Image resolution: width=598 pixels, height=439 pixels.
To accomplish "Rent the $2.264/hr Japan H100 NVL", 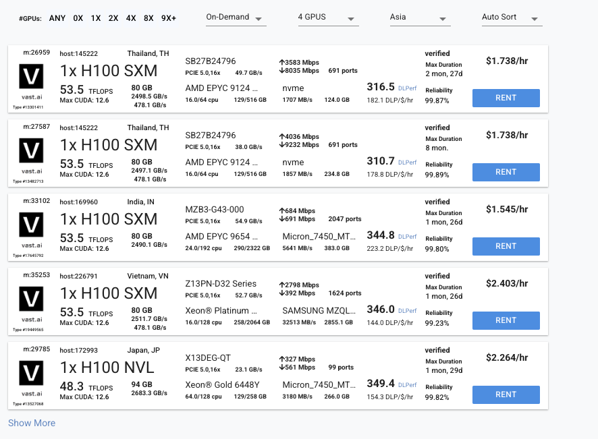I will coord(506,394).
